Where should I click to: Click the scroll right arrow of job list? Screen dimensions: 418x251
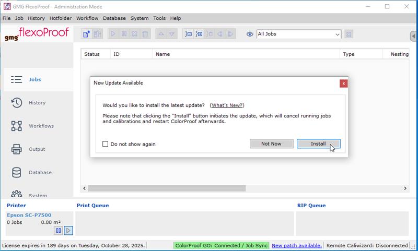tap(405, 188)
